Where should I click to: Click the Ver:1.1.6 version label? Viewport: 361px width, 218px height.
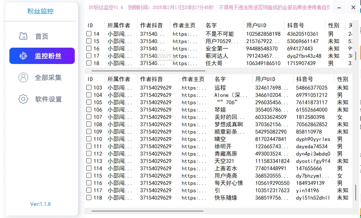click(40, 204)
